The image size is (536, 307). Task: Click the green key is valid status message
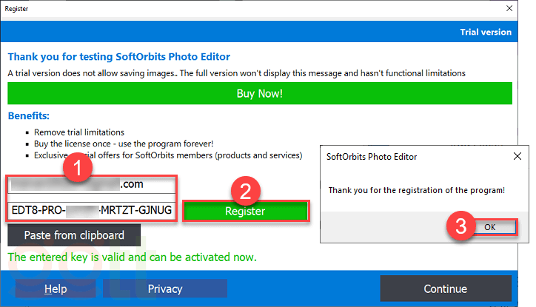point(132,257)
